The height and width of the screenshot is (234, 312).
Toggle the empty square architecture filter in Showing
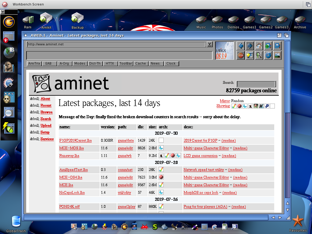click(272, 106)
